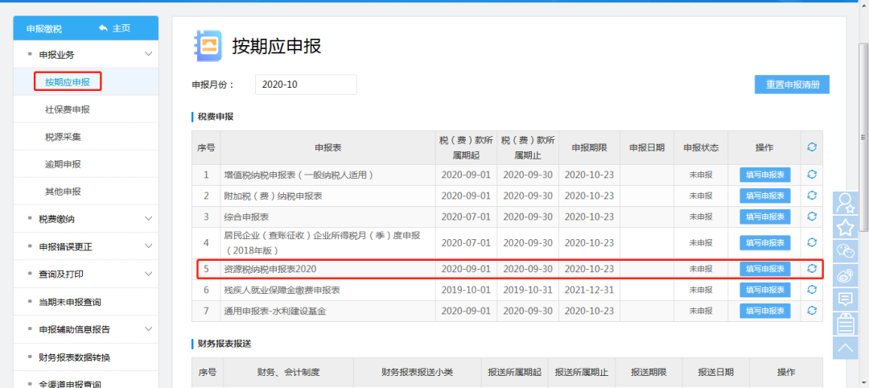This screenshot has width=869, height=388.
Task: Click 填写申报表 for 资源税纳税申报表2020
Action: pyautogui.click(x=765, y=269)
